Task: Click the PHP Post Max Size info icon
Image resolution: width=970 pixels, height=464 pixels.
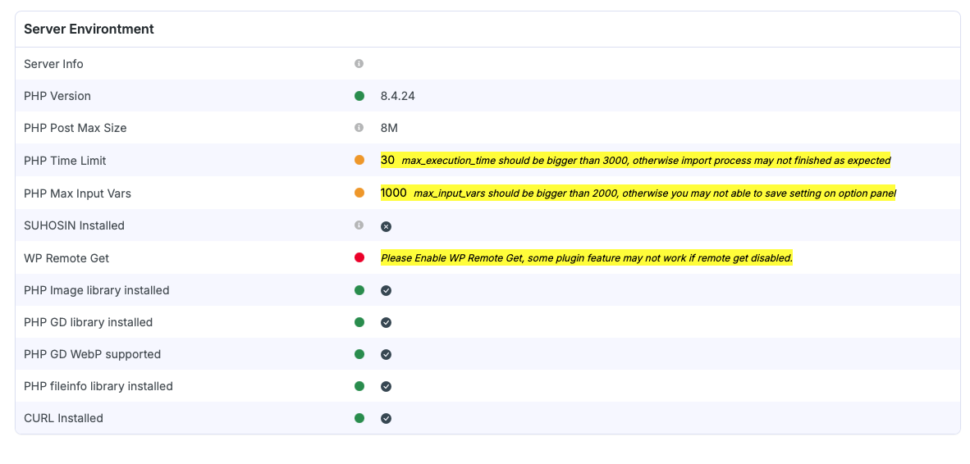Action: tap(359, 128)
